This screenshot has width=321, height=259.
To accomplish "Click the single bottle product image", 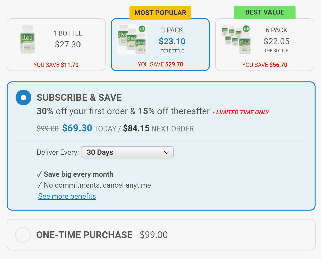I will 28,39.
